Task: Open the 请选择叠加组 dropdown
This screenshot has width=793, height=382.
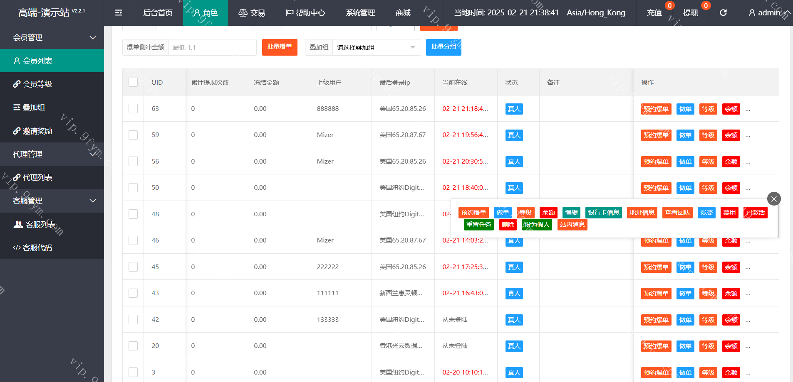Action: 376,48
